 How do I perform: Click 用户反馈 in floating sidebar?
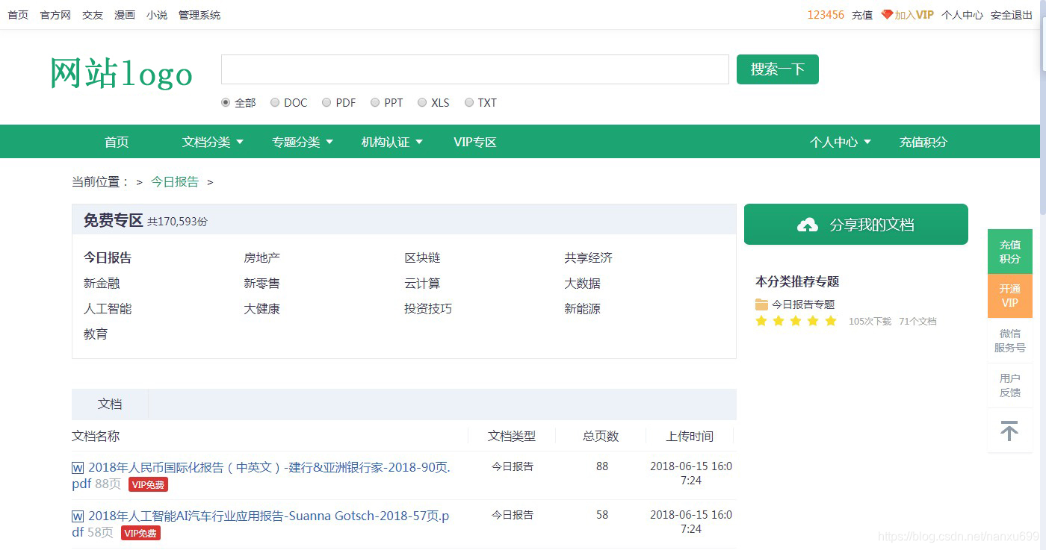coord(1010,385)
